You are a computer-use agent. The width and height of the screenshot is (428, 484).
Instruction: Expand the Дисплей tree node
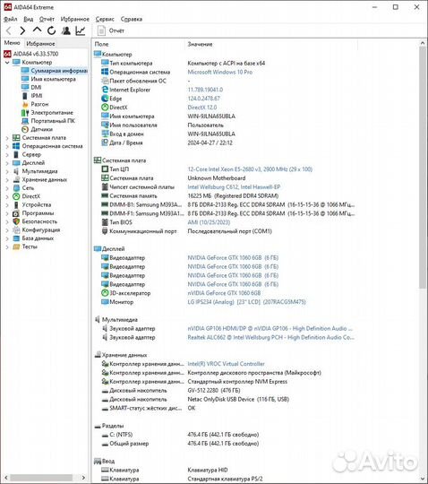coord(7,163)
